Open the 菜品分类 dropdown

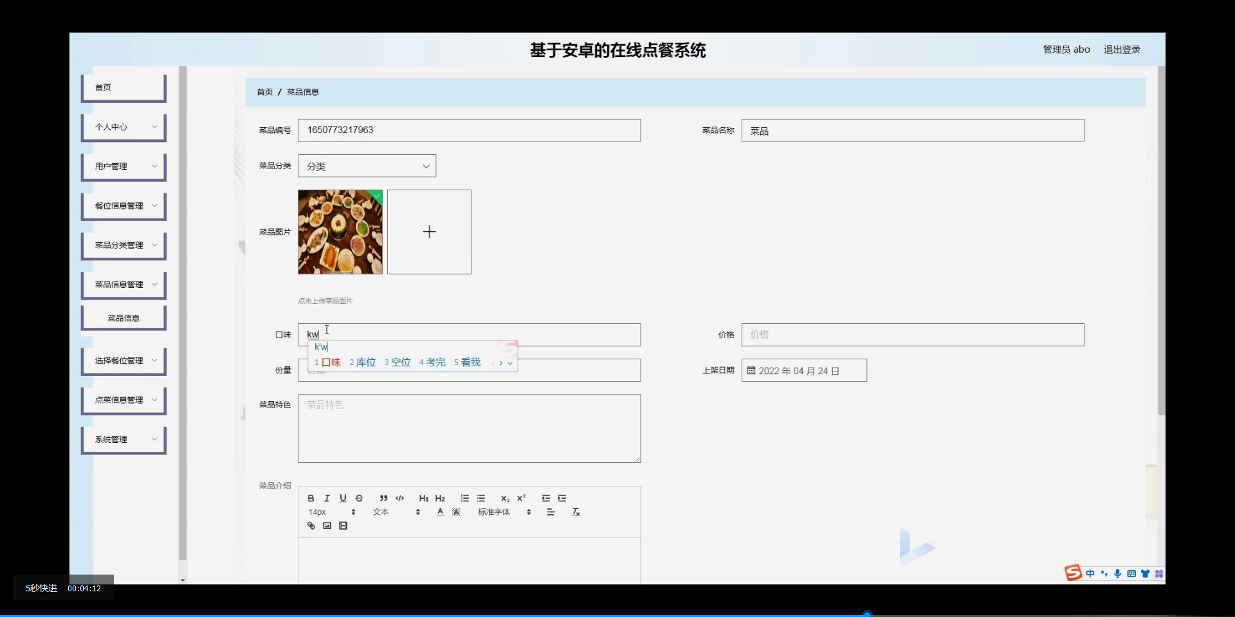click(367, 166)
